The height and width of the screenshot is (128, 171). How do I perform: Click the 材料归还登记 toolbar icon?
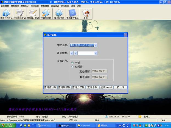(33, 14)
